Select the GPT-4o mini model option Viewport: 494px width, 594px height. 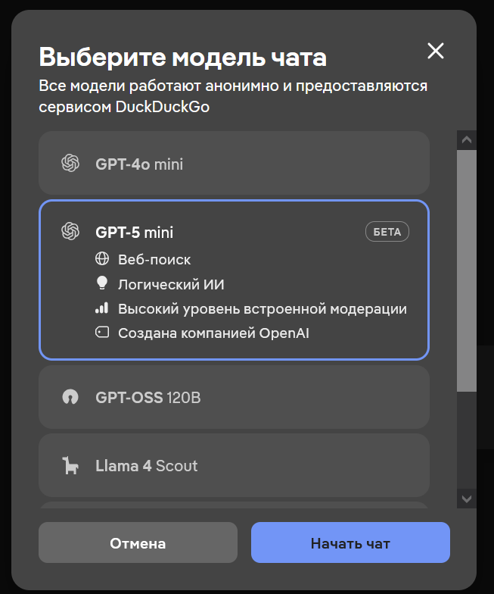coord(234,163)
